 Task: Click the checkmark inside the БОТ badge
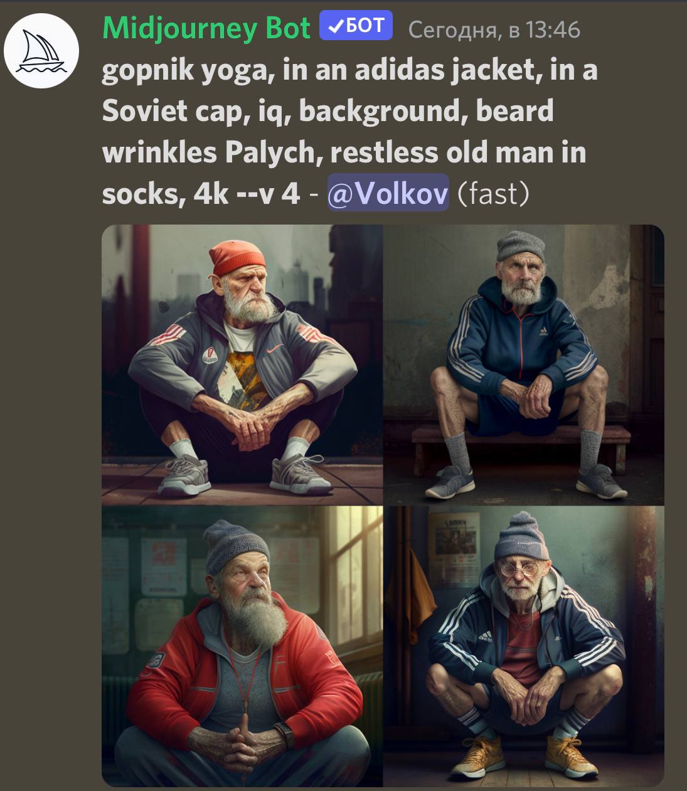tap(335, 26)
